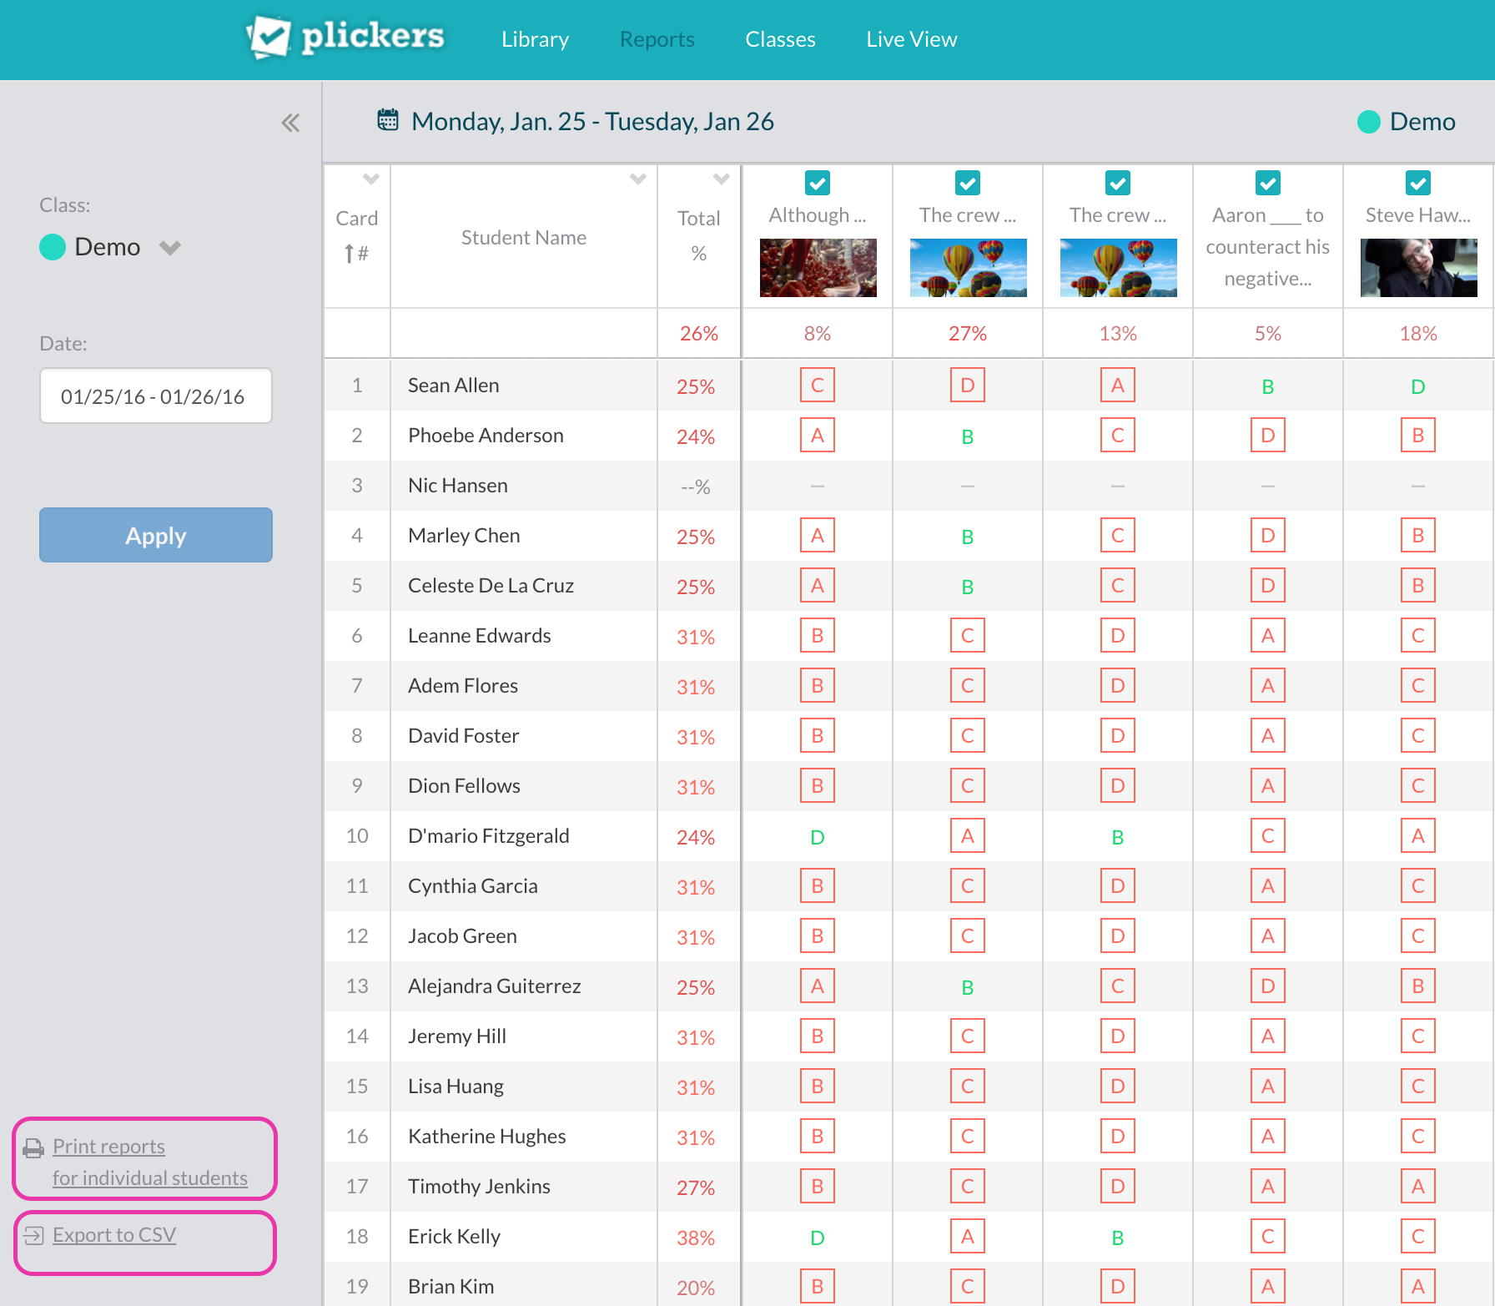This screenshot has width=1495, height=1306.
Task: Click the Export to CSV link
Action: [114, 1235]
